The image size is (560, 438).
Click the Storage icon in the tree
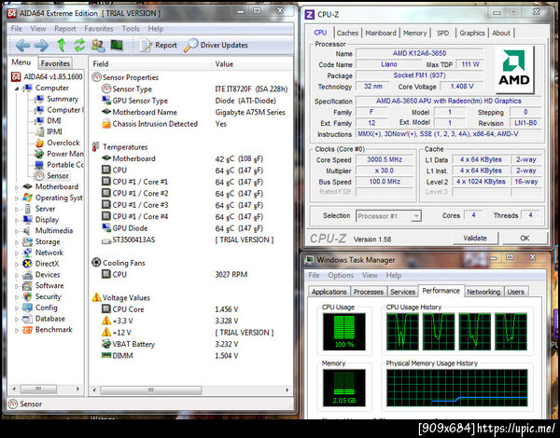coord(27,241)
